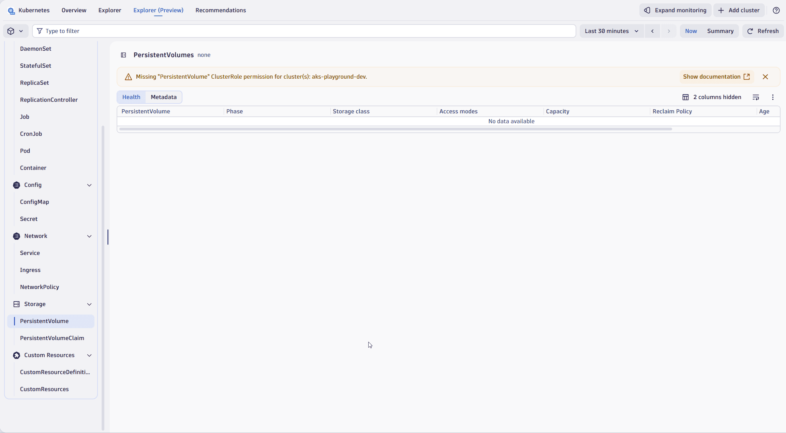Viewport: 786px width, 433px height.
Task: Collapse the Network section chevron
Action: click(x=89, y=236)
